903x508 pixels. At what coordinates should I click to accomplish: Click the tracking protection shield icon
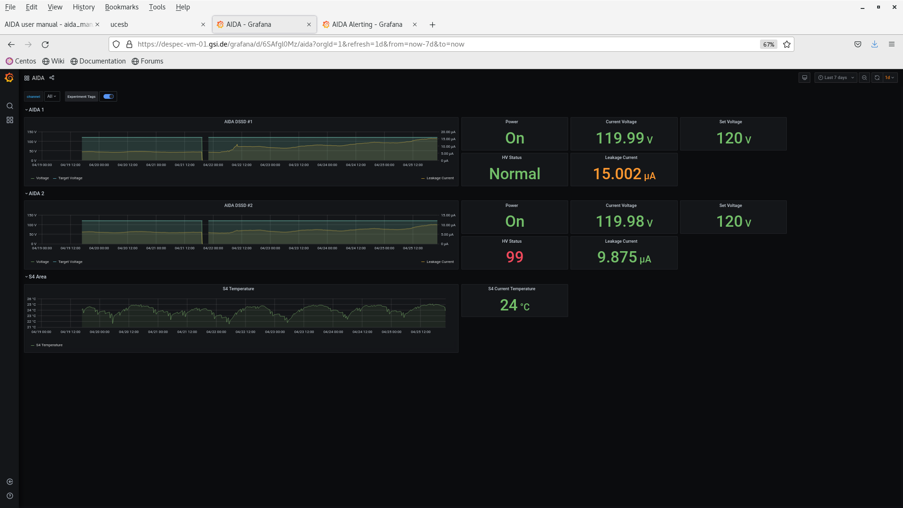tap(116, 44)
